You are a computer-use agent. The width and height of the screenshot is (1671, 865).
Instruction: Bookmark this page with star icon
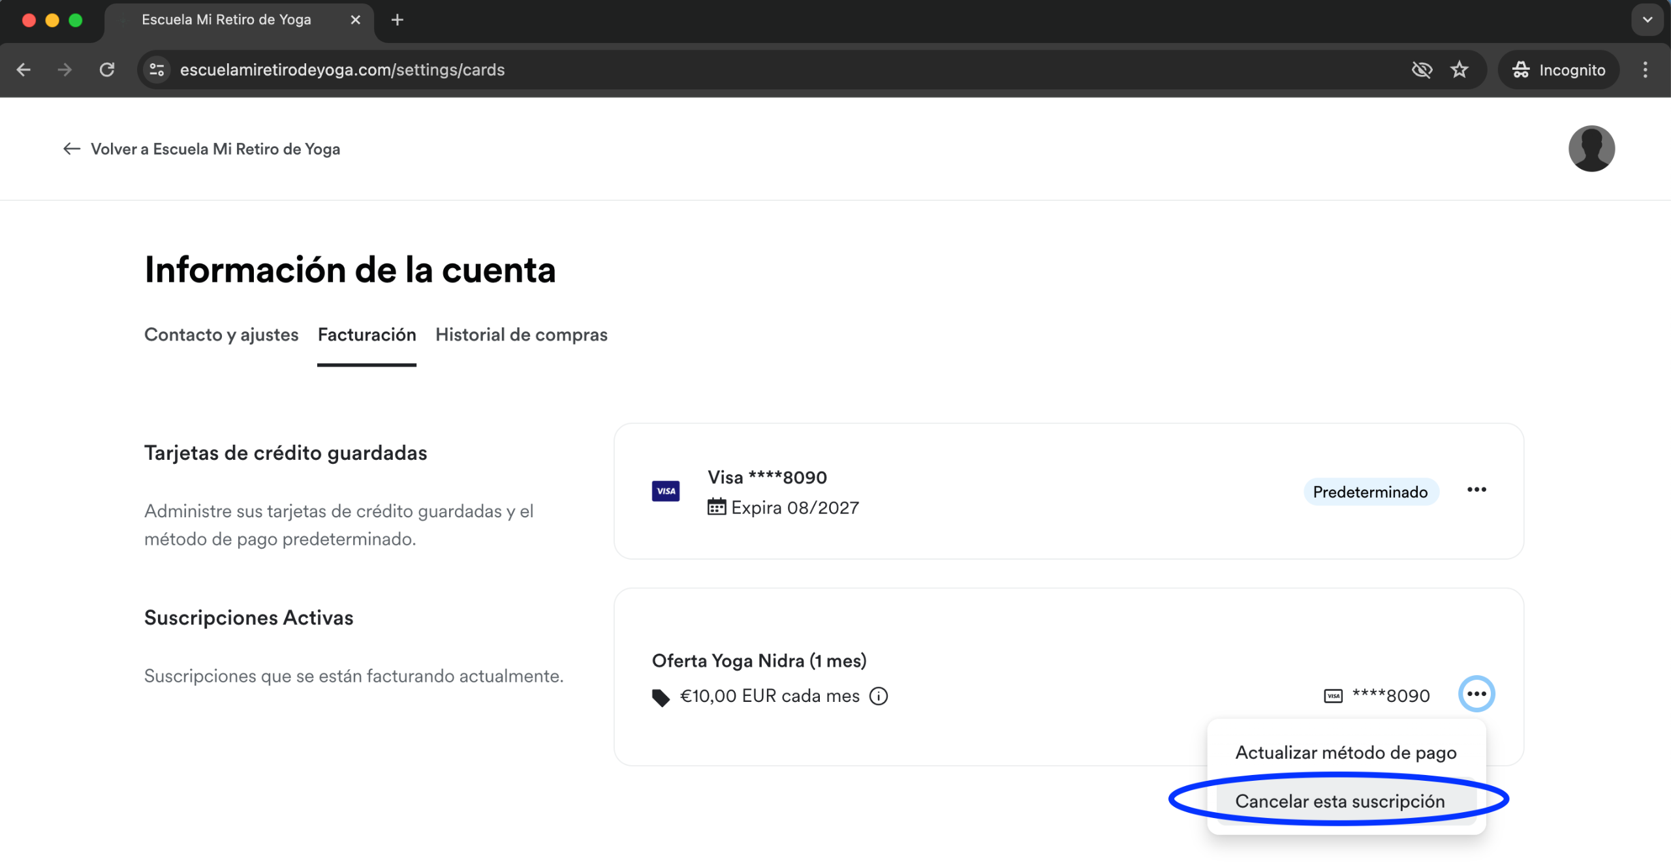point(1460,70)
